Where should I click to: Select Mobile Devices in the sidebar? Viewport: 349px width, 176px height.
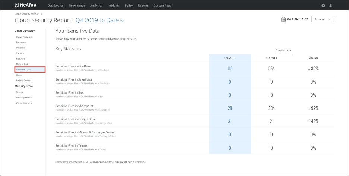click(x=24, y=80)
